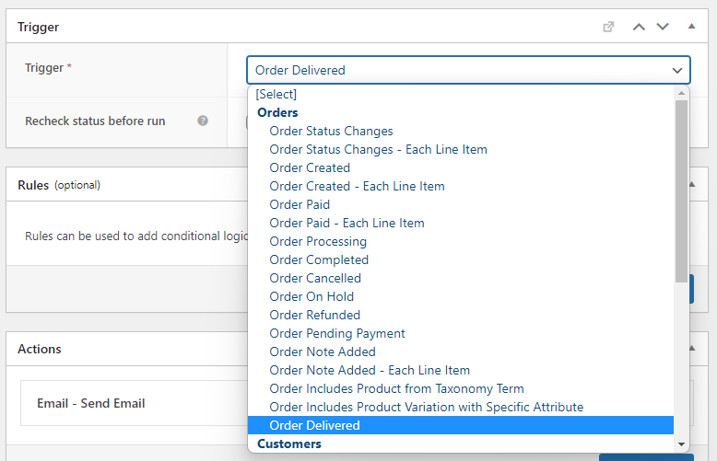Click dropdown list scrollbar thumb
This screenshot has width=717, height=461.
(x=681, y=191)
